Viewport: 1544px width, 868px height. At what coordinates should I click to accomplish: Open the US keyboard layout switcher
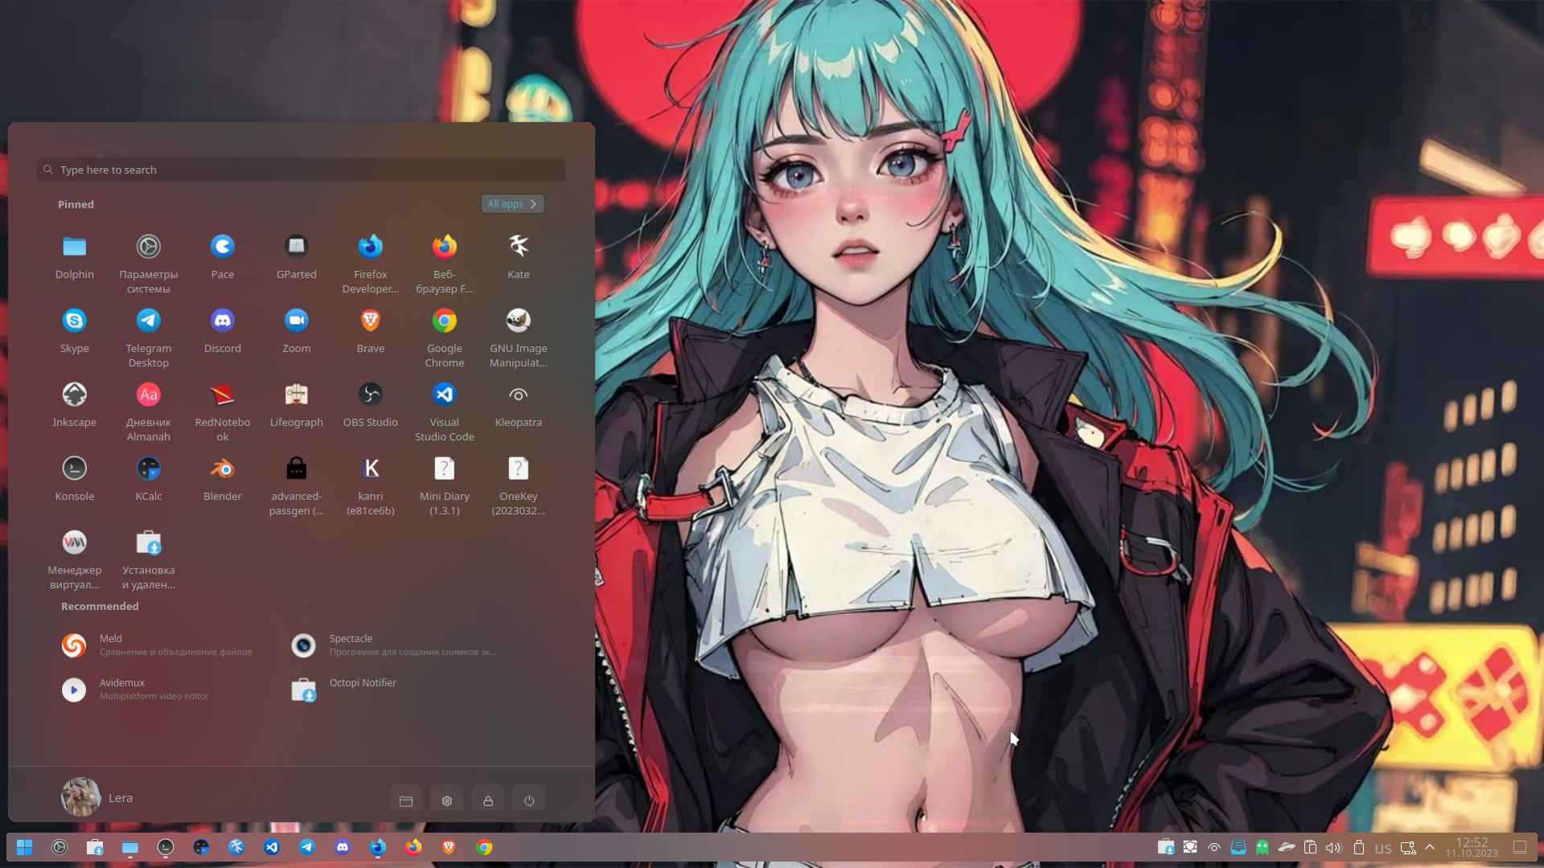click(x=1383, y=848)
